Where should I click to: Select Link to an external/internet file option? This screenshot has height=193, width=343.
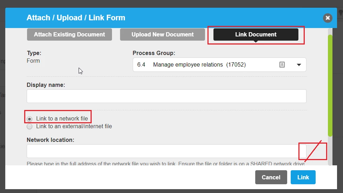(x=29, y=127)
